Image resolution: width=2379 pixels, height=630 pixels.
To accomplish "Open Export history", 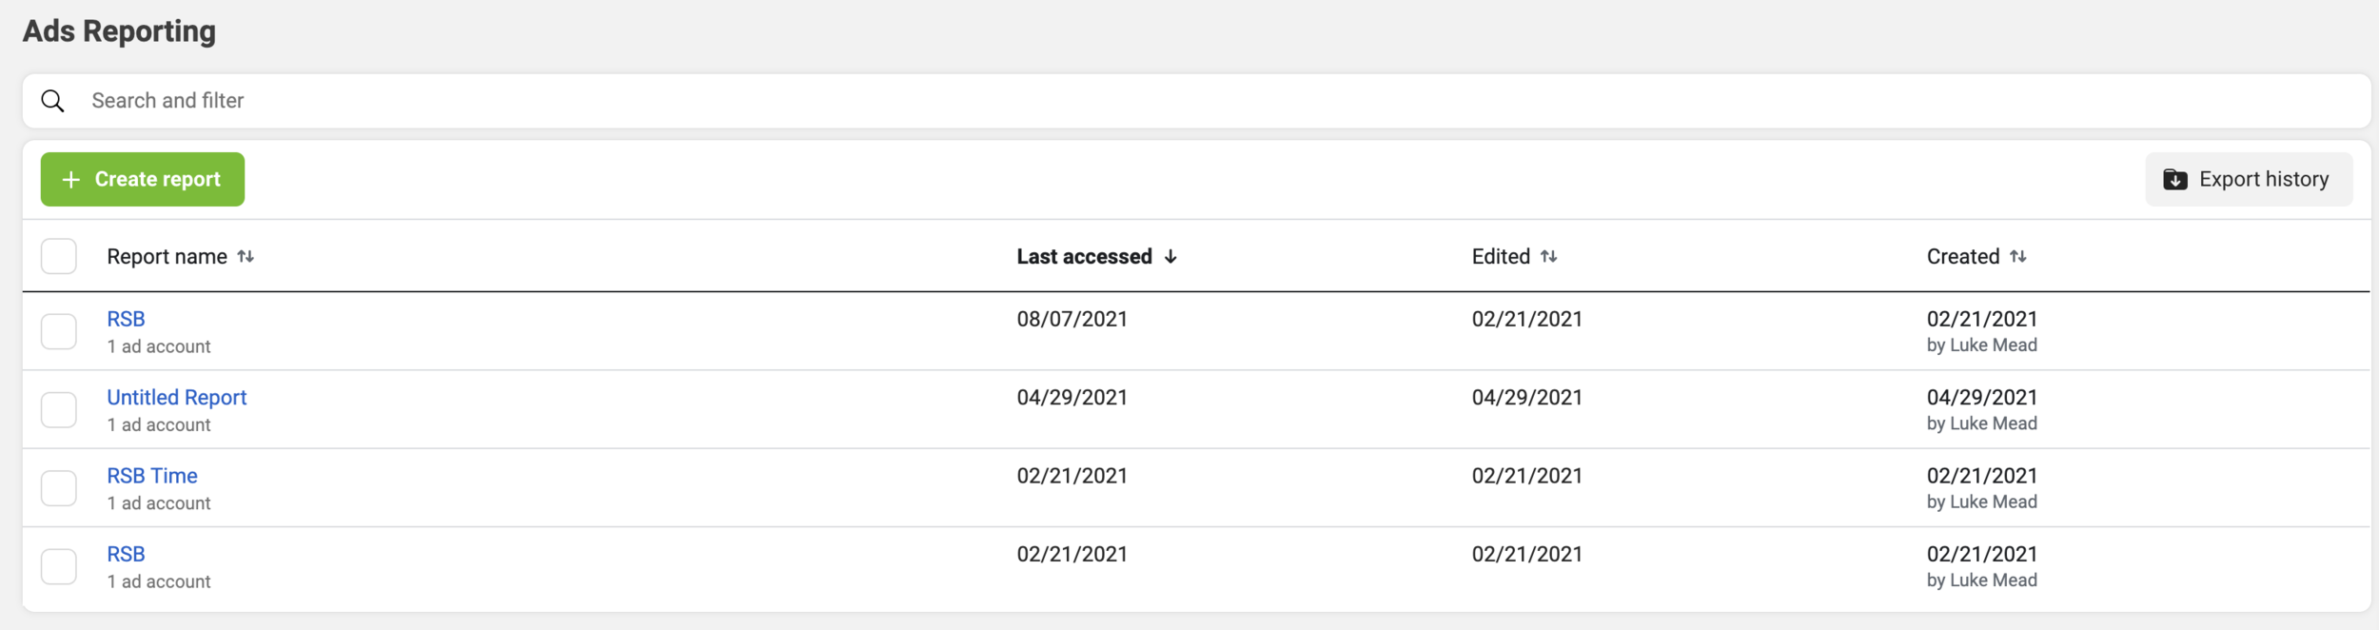I will click(x=2249, y=180).
